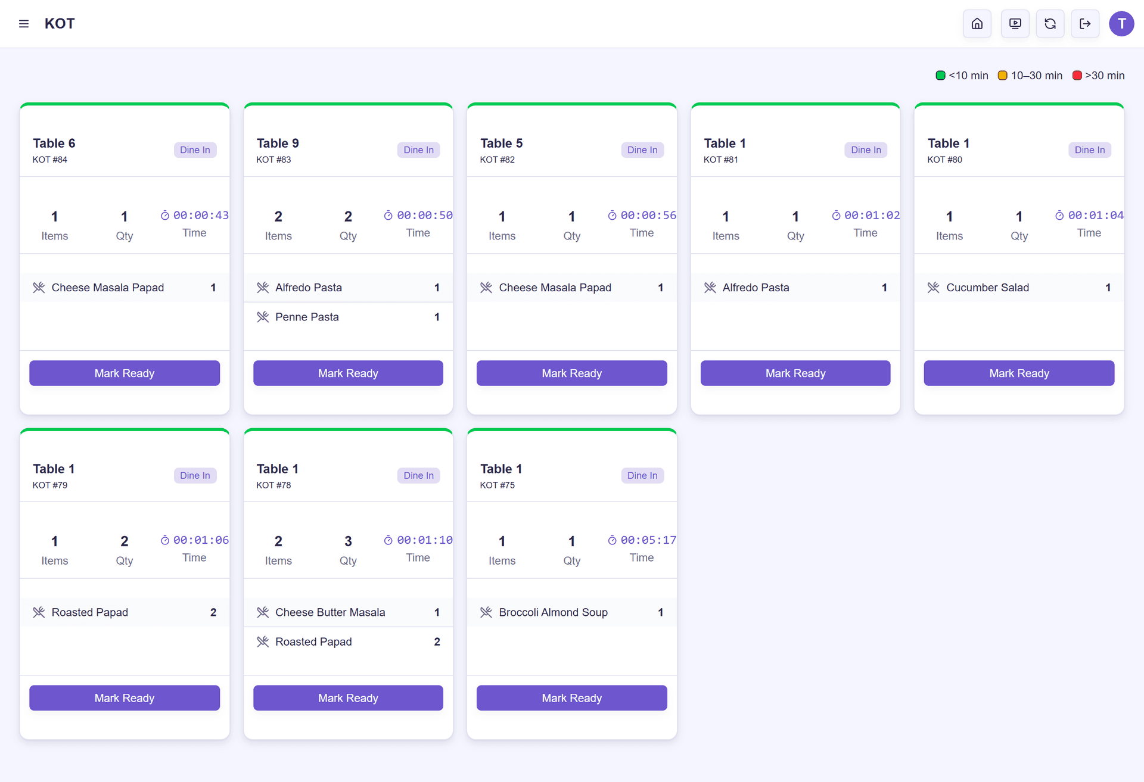Click Dine In badge on KOT #80
Screen dimensions: 1144x782
point(1089,150)
